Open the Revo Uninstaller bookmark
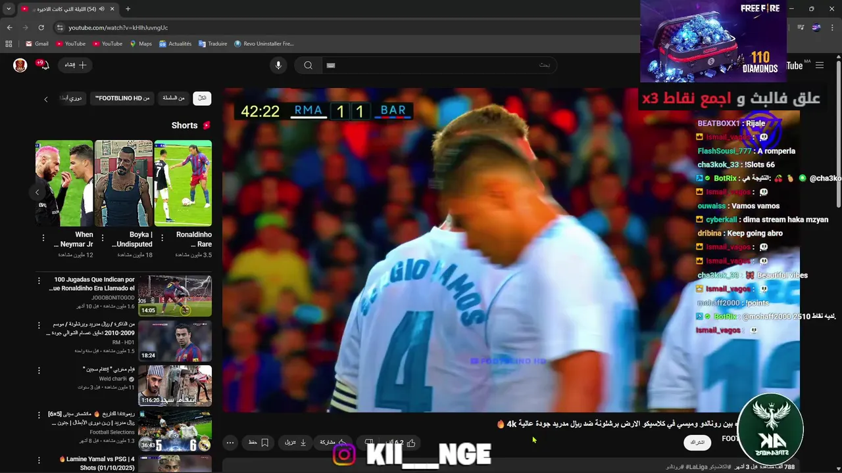The width and height of the screenshot is (842, 473). 264,44
